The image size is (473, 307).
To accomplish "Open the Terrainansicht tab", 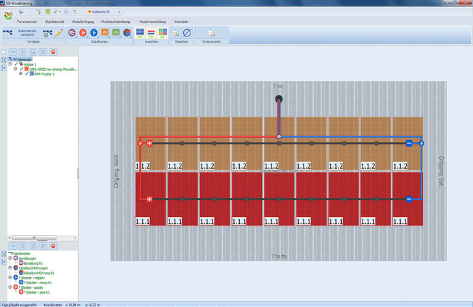I will (x=30, y=21).
